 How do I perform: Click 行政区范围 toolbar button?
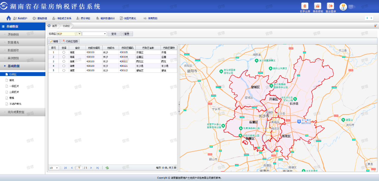pos(70,41)
